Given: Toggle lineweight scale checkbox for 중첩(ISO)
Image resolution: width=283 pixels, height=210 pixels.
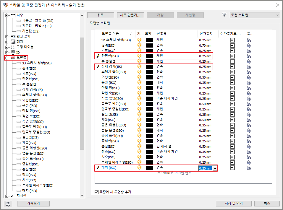Looking at the screenshot, I should coord(232,146).
